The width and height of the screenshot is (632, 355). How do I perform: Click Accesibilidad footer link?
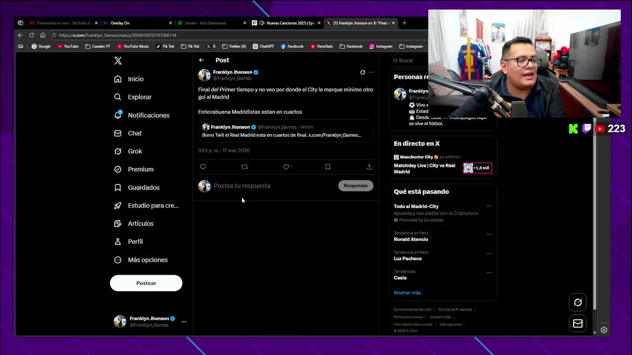click(x=440, y=317)
